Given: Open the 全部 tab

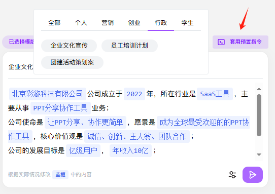Looking at the screenshot, I should tap(54, 23).
